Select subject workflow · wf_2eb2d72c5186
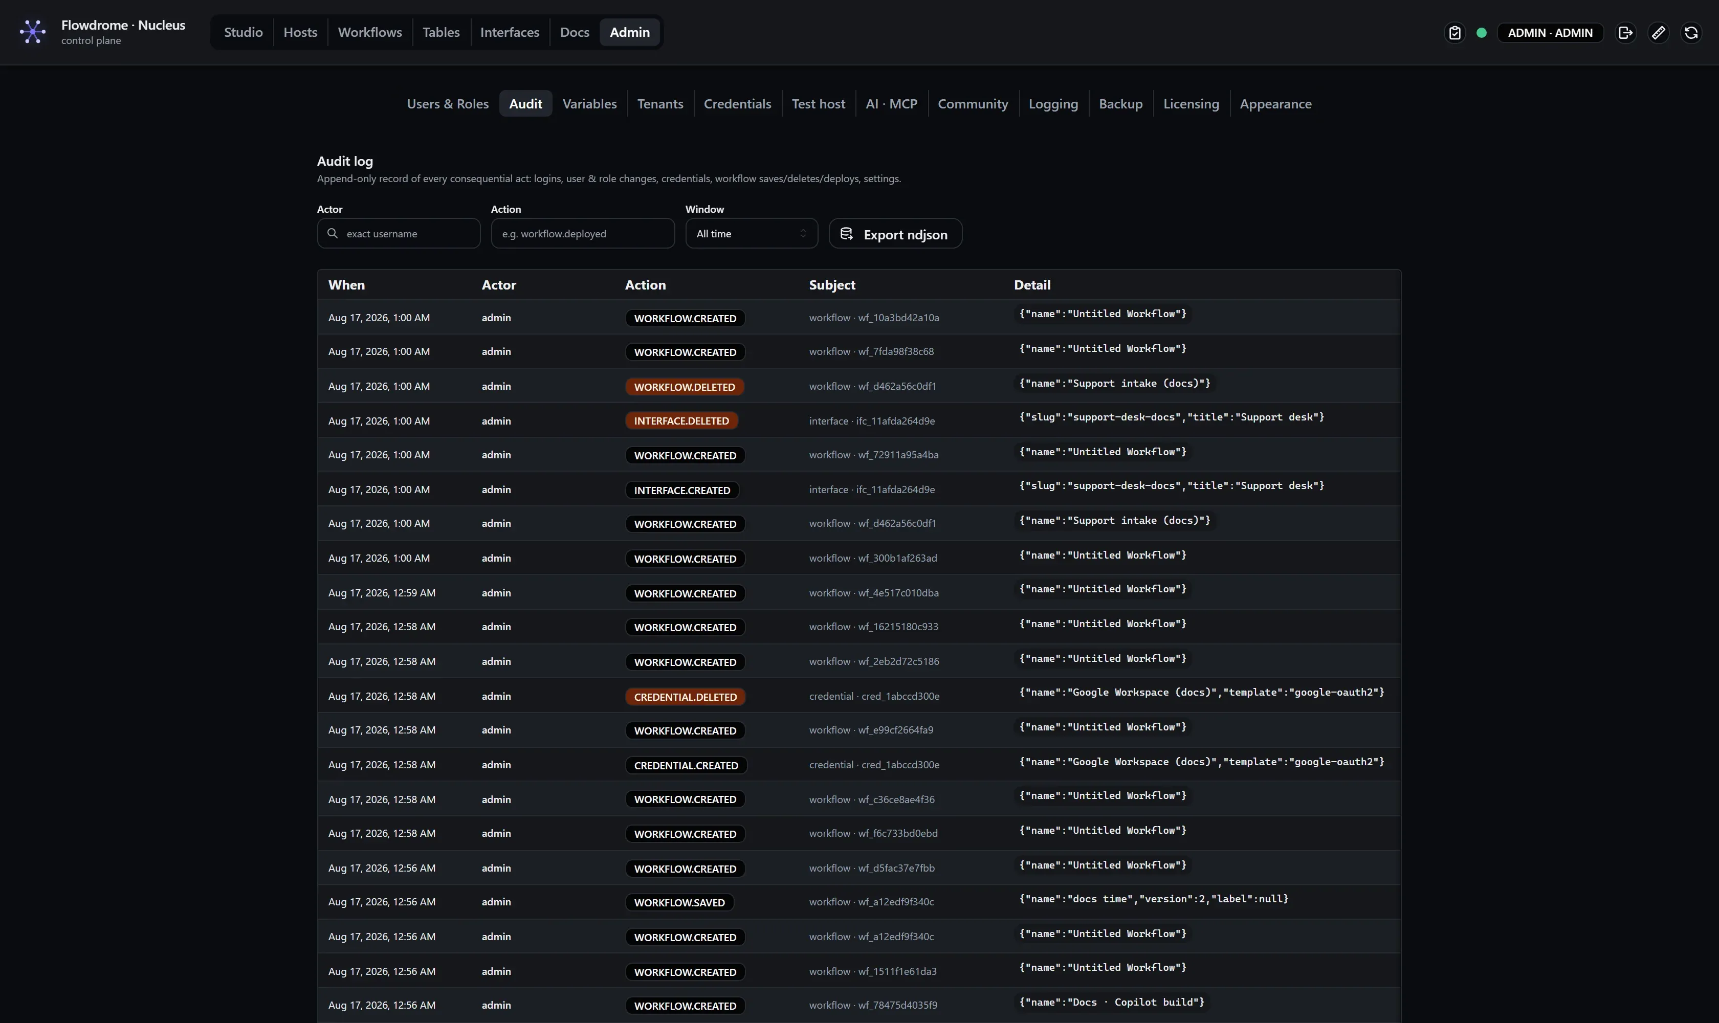Image resolution: width=1719 pixels, height=1023 pixels. (874, 661)
